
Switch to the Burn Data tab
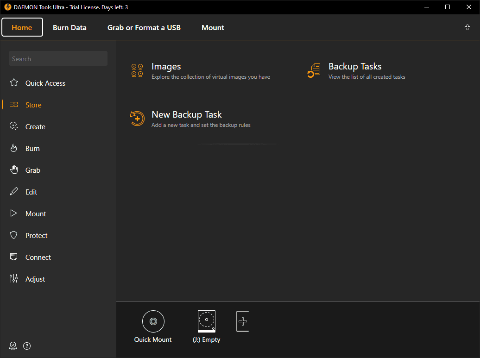[x=69, y=27]
